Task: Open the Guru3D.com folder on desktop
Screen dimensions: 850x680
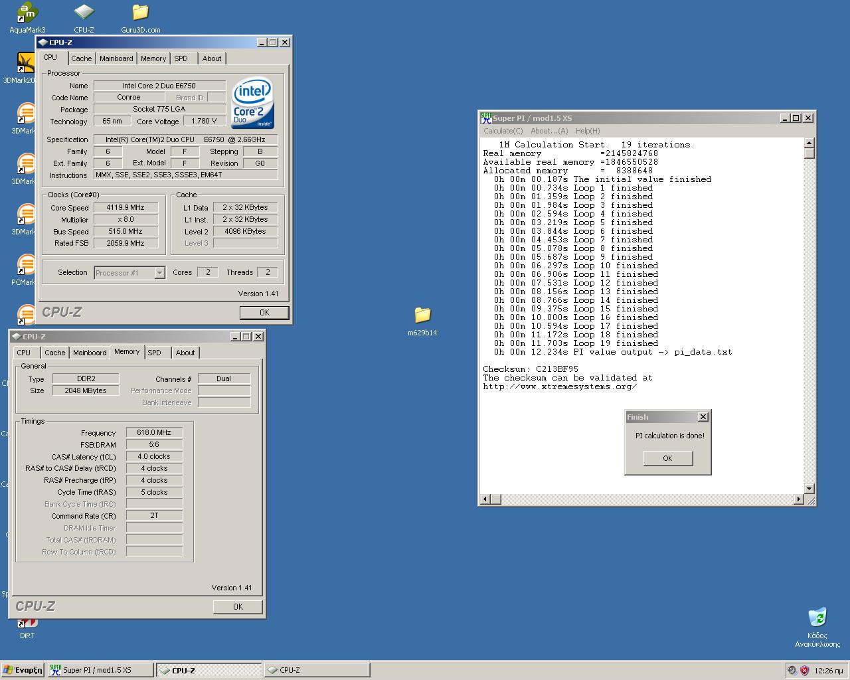Action: coord(140,18)
